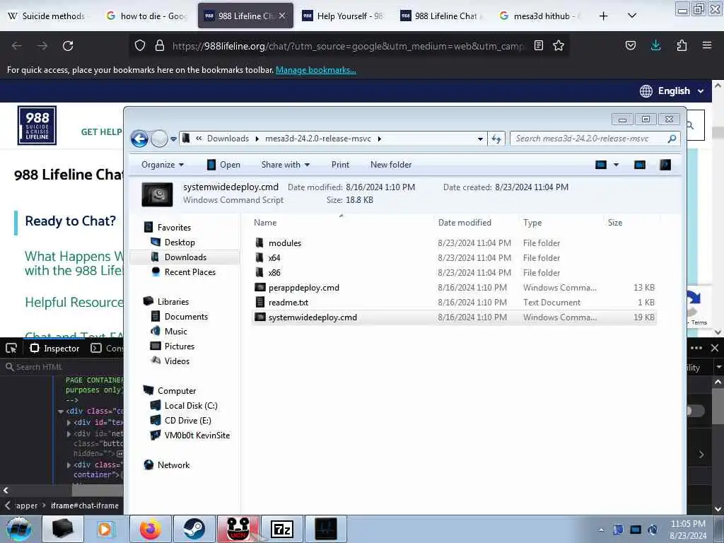Open the Pictures library

click(x=179, y=346)
